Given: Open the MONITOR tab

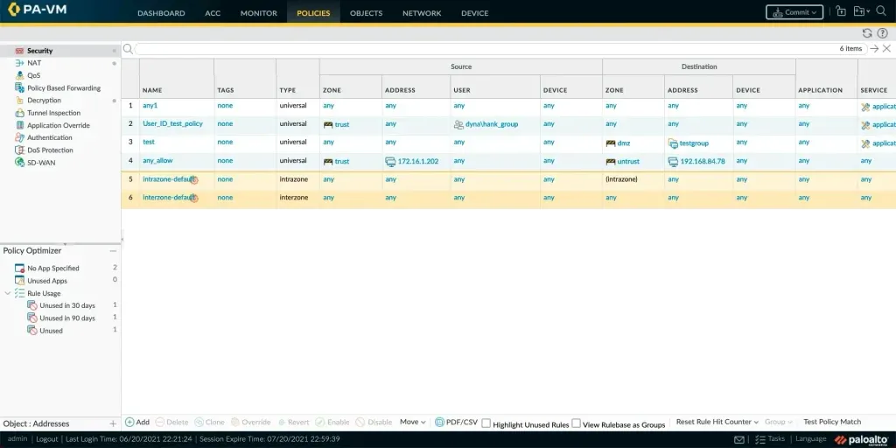Looking at the screenshot, I should 259,13.
